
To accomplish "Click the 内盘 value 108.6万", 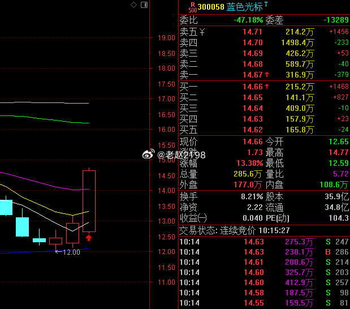I will 334,184.
